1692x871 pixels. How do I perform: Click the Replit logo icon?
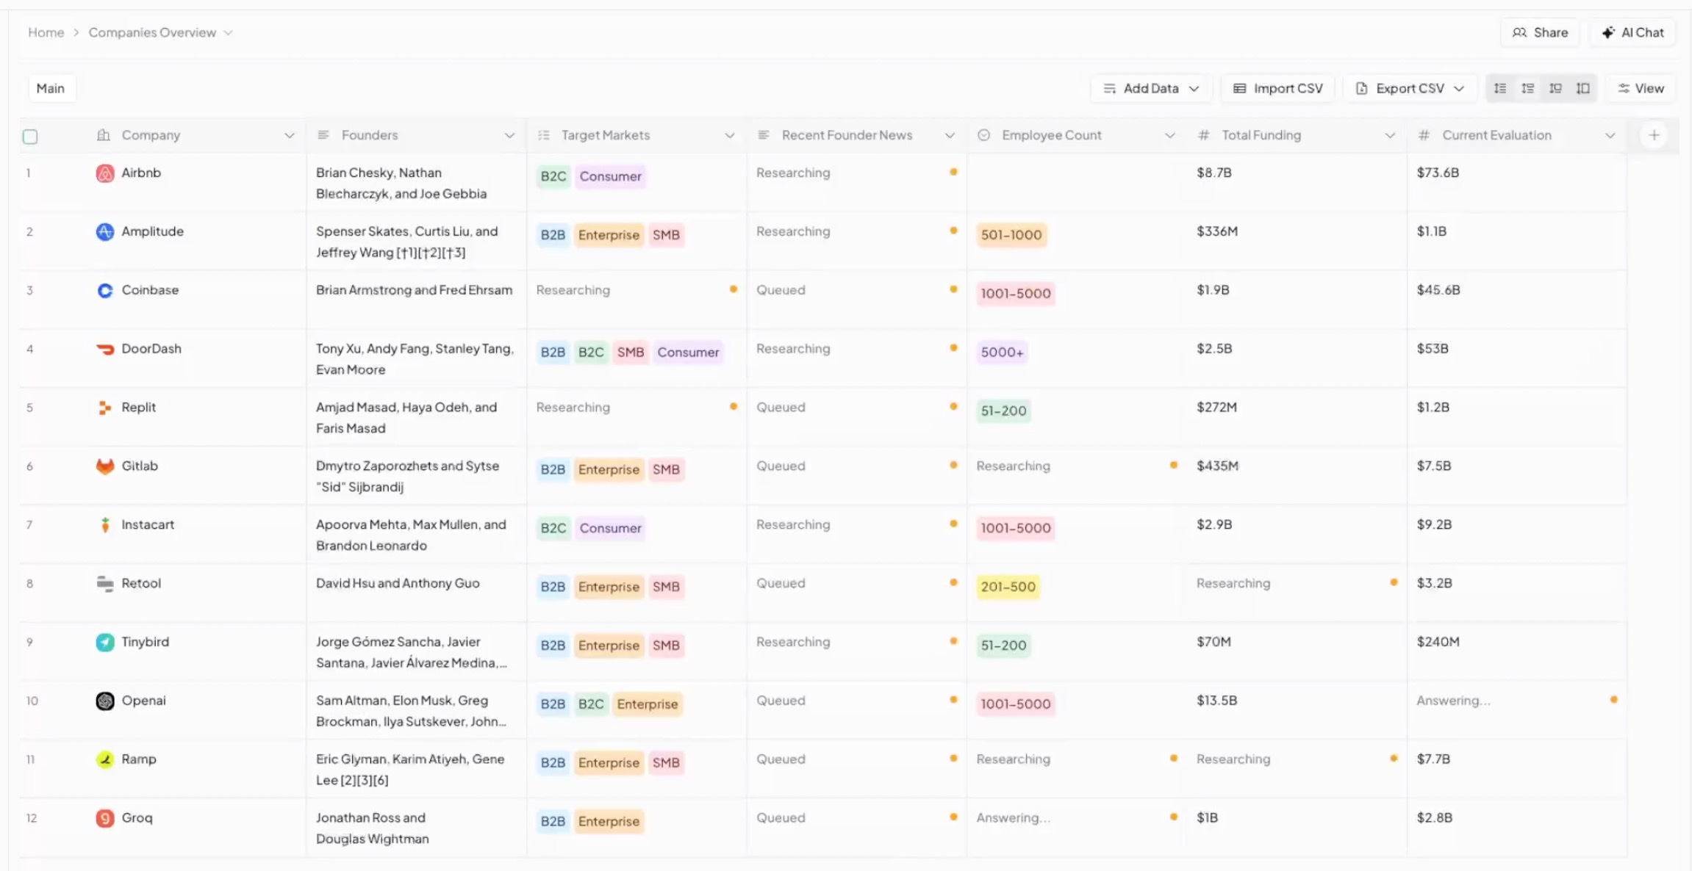pyautogui.click(x=105, y=408)
